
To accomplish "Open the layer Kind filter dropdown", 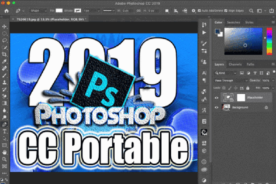I will (226, 73).
